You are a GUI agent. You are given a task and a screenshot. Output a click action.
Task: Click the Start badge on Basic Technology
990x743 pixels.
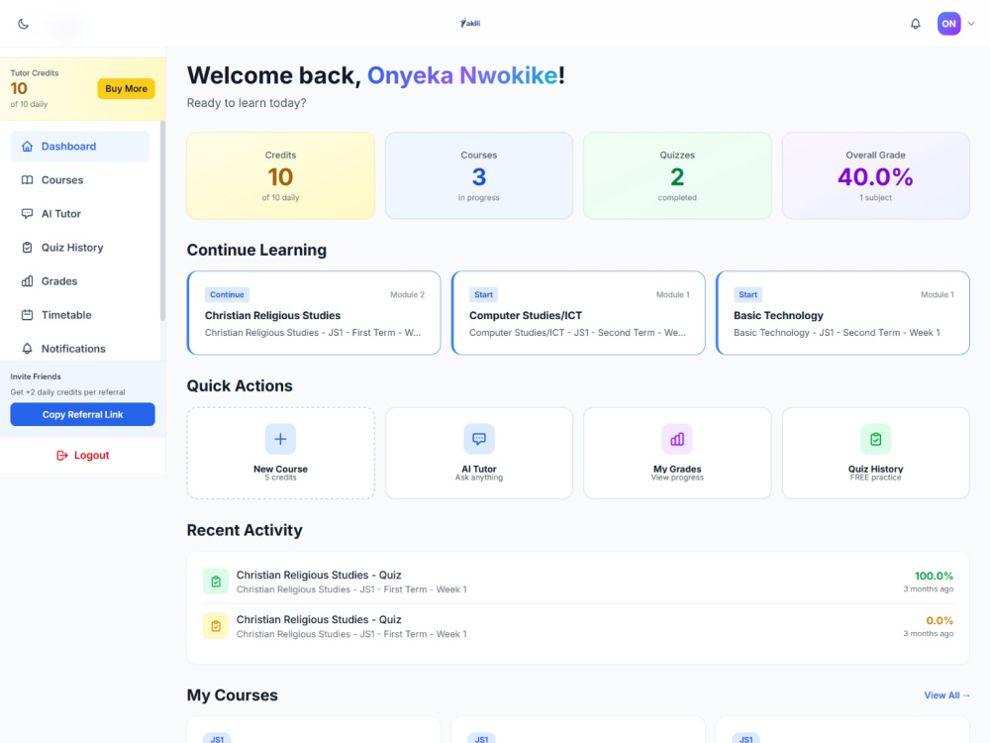coord(748,294)
